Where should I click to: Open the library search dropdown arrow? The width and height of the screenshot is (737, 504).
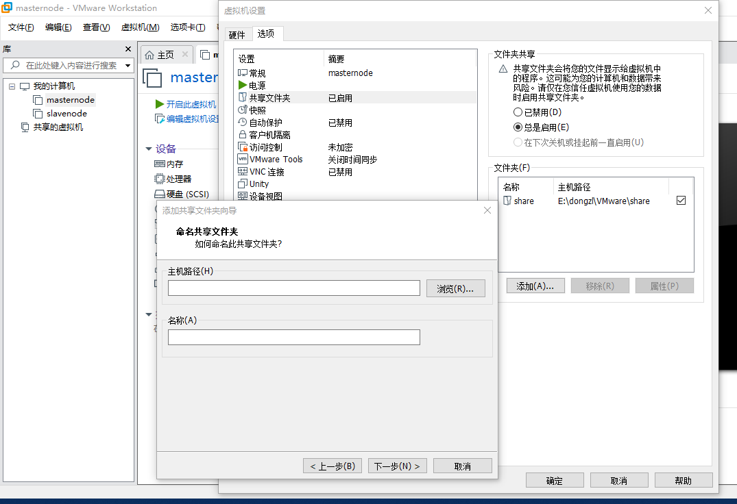(128, 65)
